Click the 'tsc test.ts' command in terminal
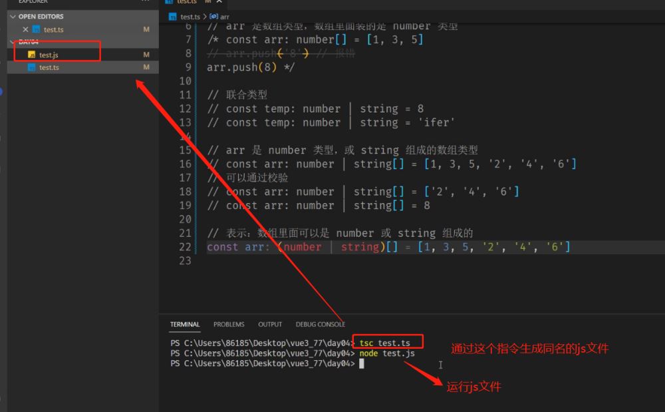665x412 pixels. [x=384, y=343]
